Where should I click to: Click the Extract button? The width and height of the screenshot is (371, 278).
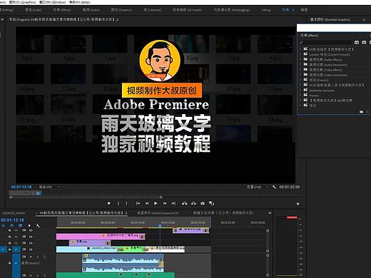coord(193,203)
